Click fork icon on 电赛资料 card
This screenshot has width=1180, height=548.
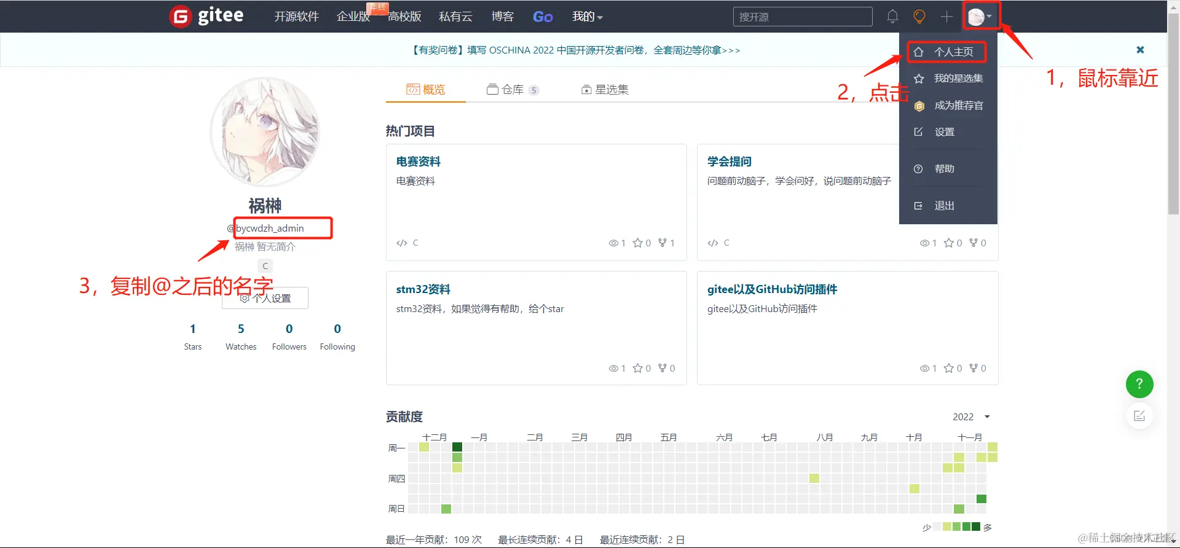pyautogui.click(x=663, y=243)
